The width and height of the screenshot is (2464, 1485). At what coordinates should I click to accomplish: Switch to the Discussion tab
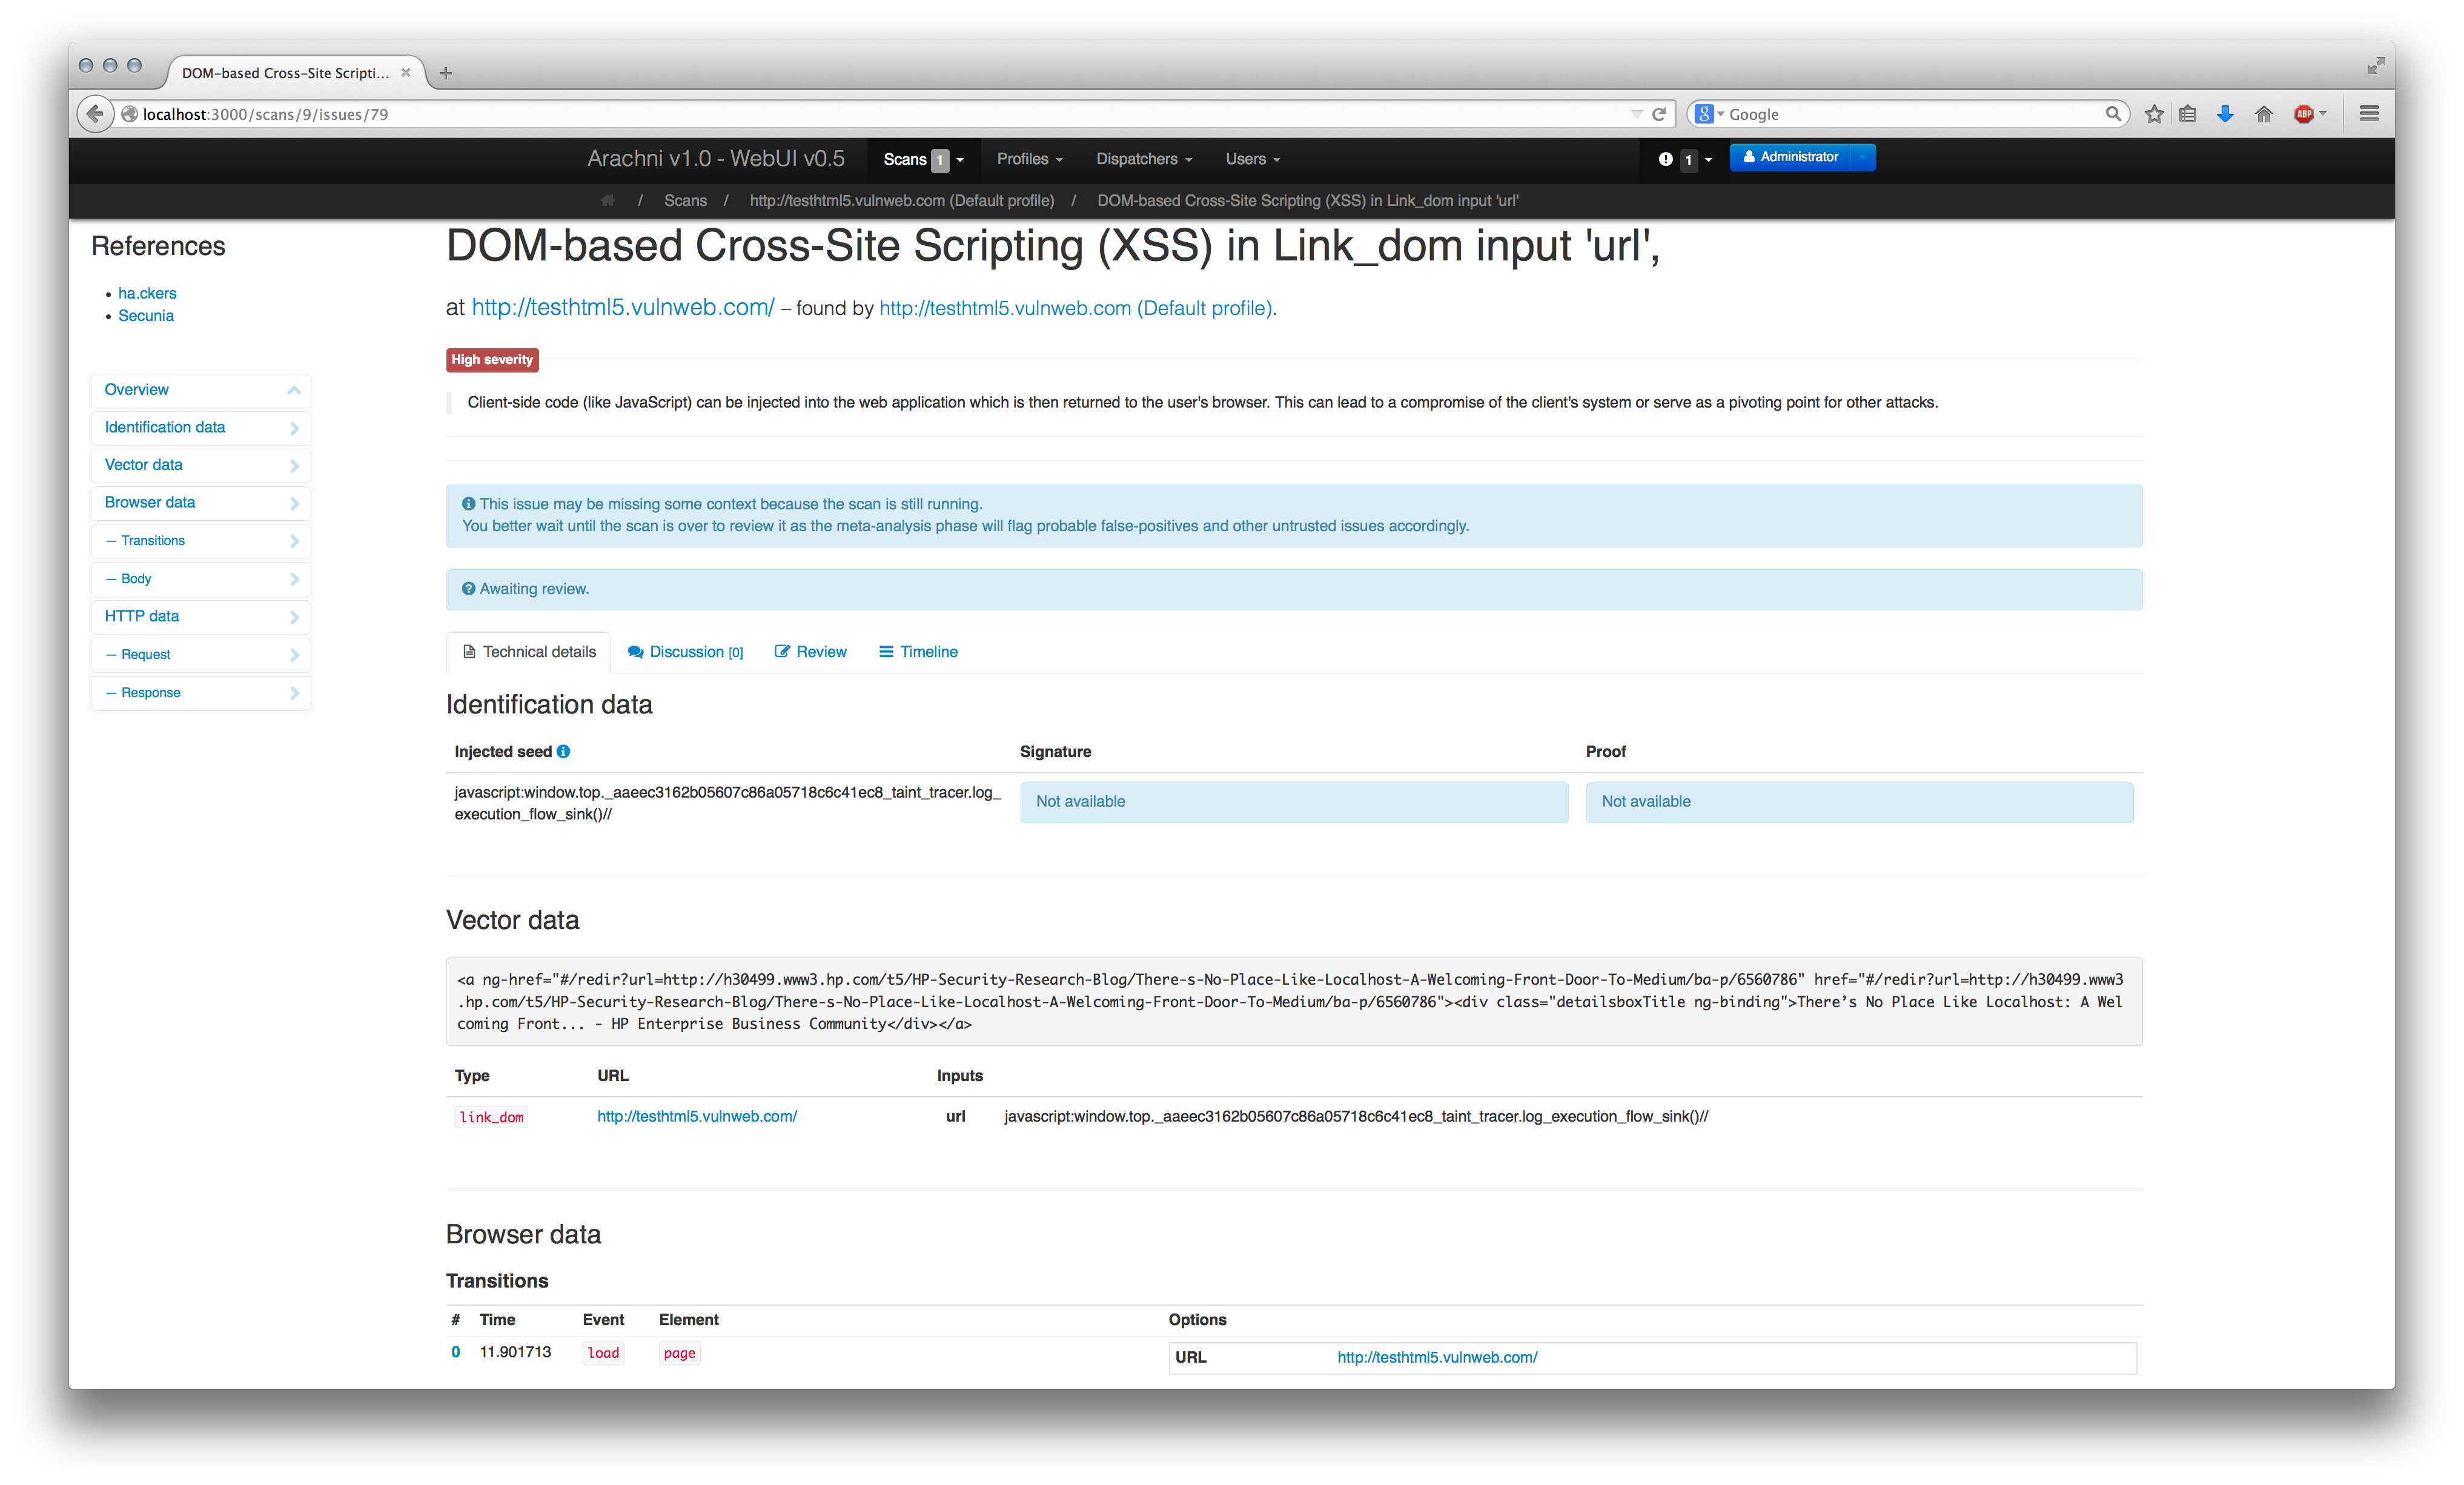click(686, 652)
